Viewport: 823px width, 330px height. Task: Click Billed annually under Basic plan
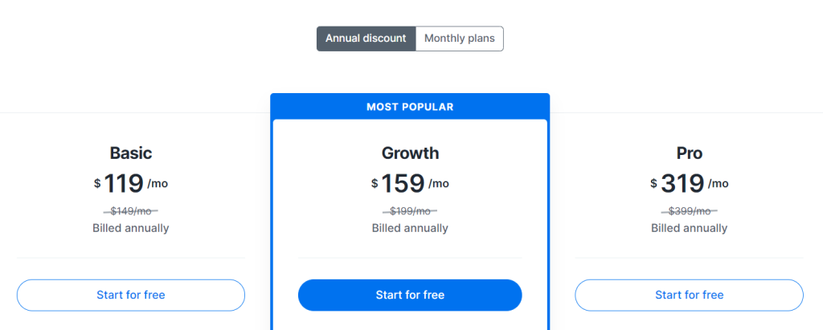pos(131,228)
